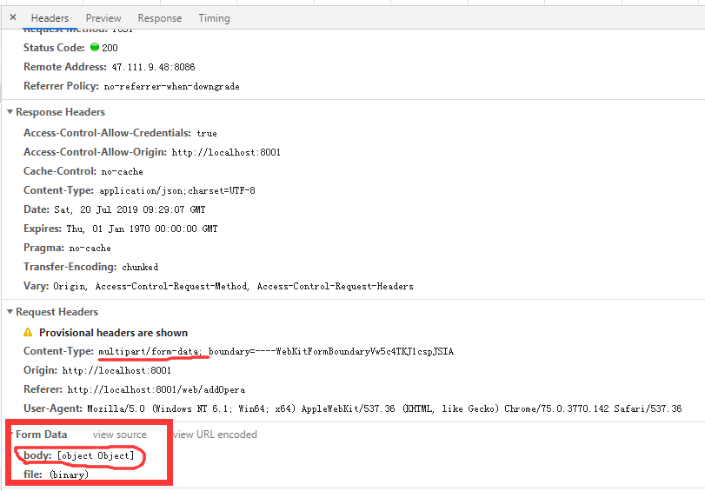Select Referer value http://localhost:8001/web/addOpera
Screen dimensions: 705x491
156,390
